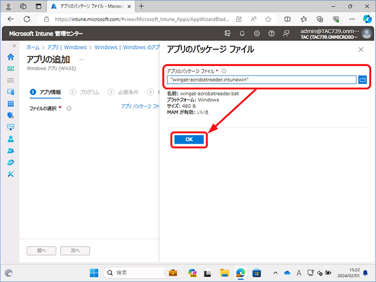
Task: Close the app package file pane
Action: [x=361, y=50]
